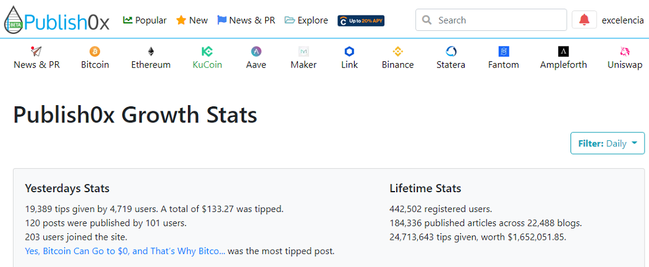The width and height of the screenshot is (649, 267).
Task: Click '120 posts were published by 101 users.'
Action: [x=106, y=223]
